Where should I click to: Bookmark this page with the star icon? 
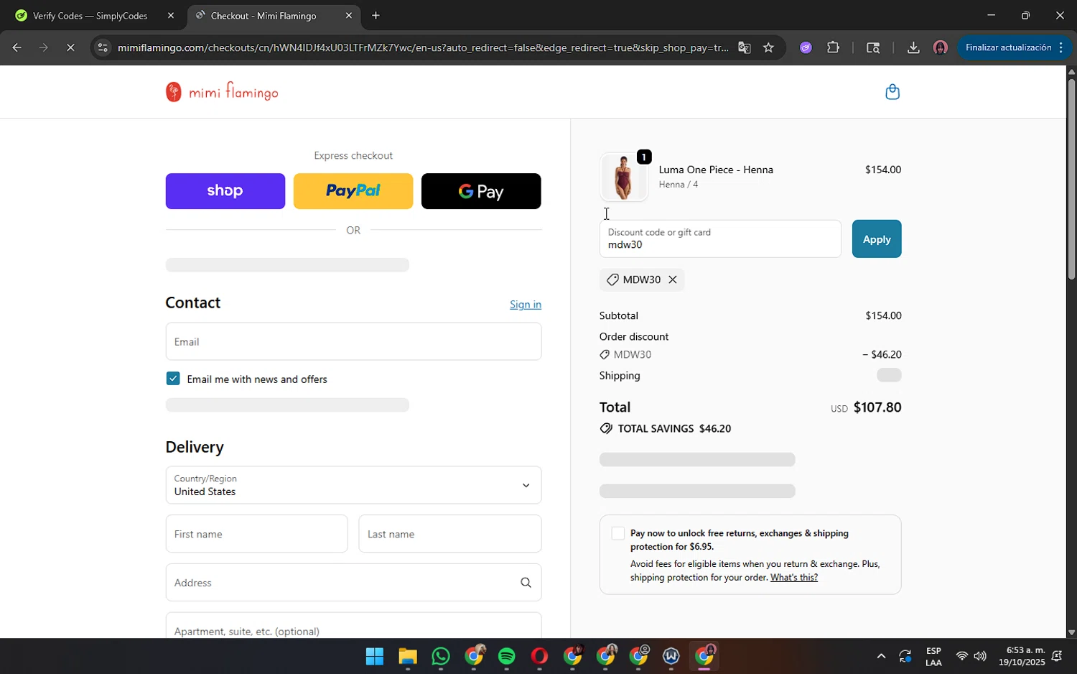pyautogui.click(x=768, y=47)
